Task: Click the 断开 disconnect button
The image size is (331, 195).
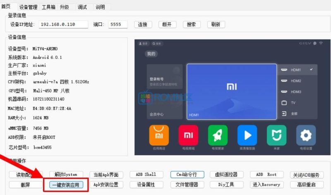Action: (x=167, y=24)
